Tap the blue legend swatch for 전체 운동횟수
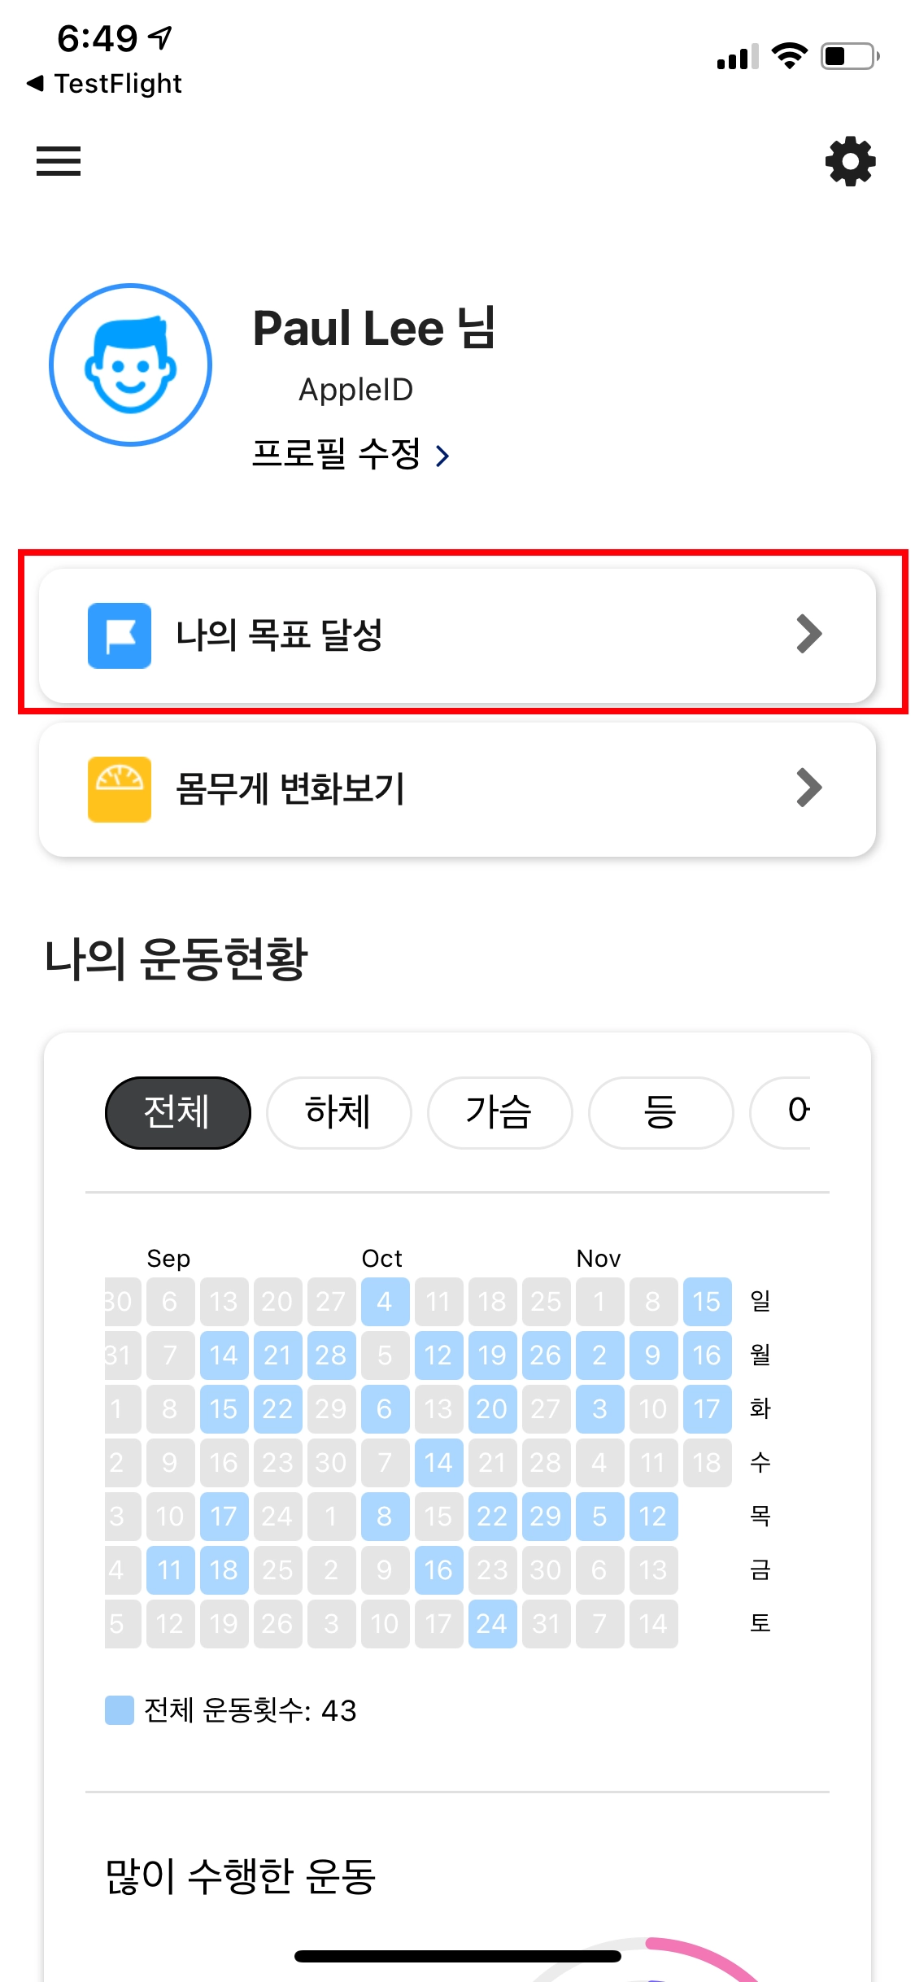 [120, 1710]
